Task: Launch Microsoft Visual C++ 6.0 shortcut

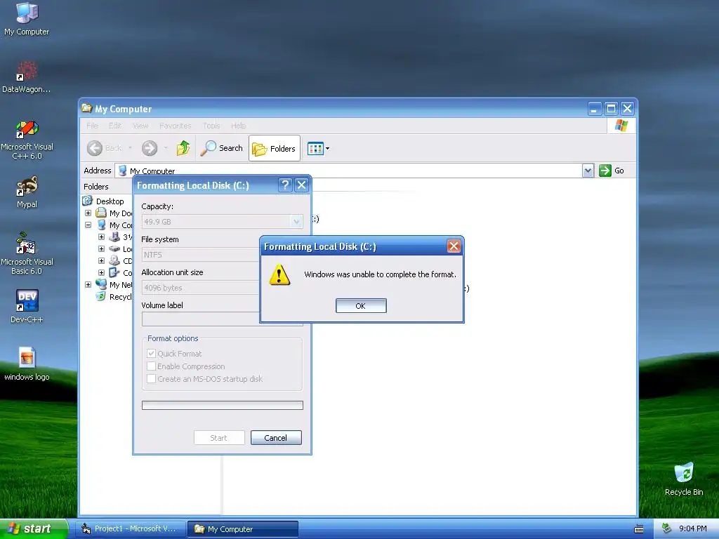Action: pyautogui.click(x=27, y=140)
